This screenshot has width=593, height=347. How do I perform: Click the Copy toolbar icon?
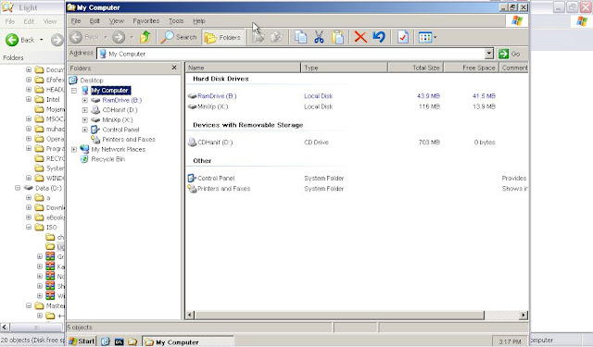point(300,37)
